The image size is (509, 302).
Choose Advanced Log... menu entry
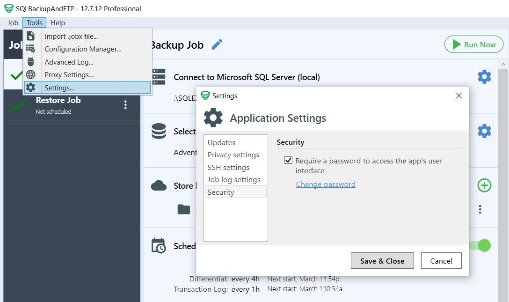point(87,62)
